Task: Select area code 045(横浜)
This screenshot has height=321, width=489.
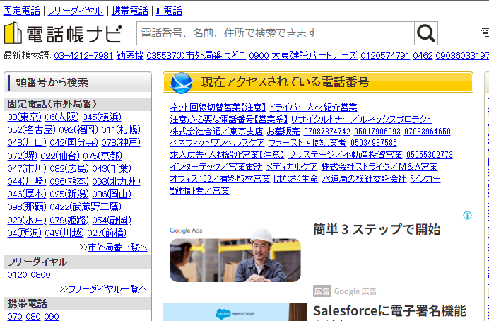Action: (102, 117)
